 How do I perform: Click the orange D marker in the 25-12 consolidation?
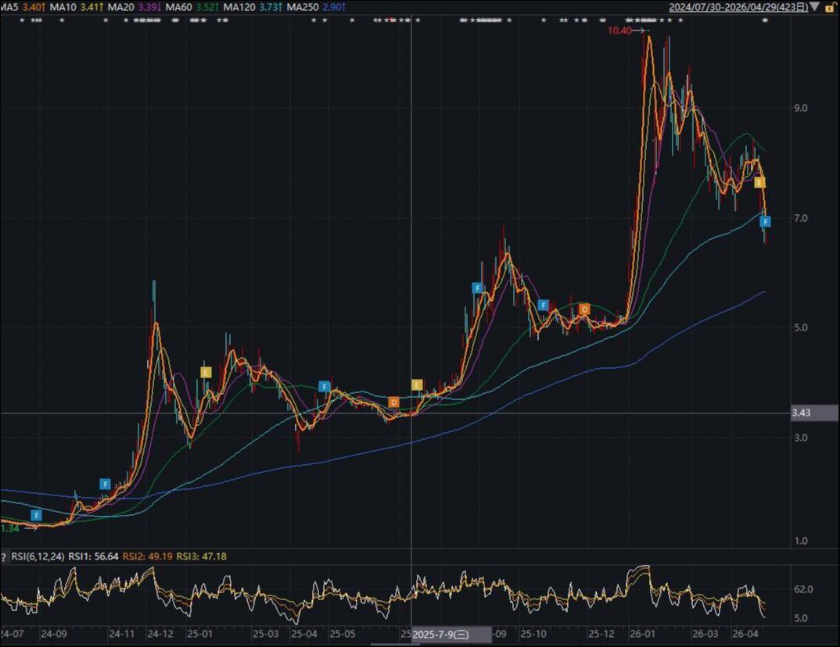pyautogui.click(x=583, y=310)
